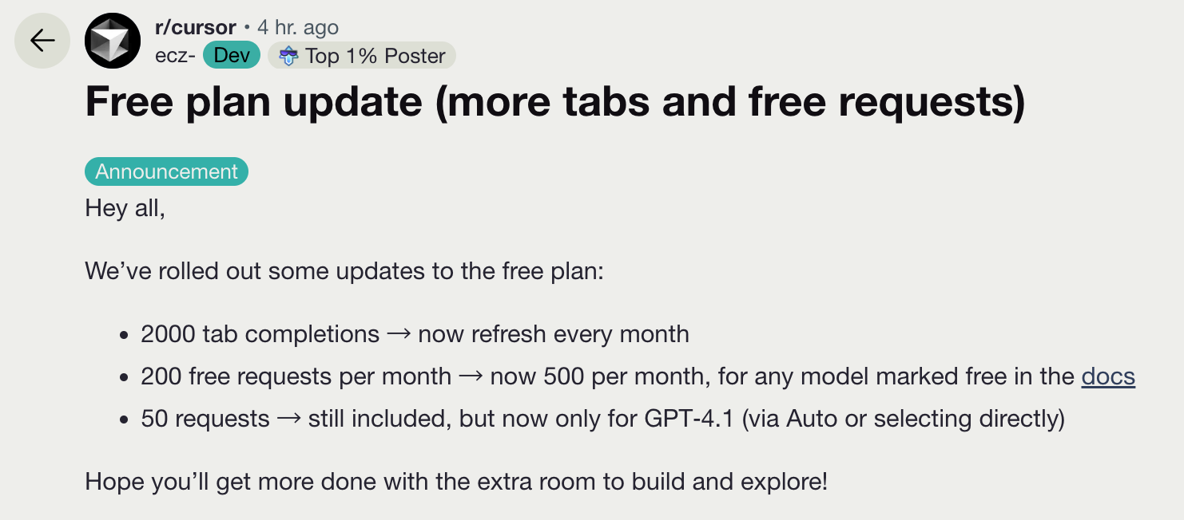Click the '2000 tab completions' bullet text
The image size is (1184, 520).
pyautogui.click(x=260, y=333)
